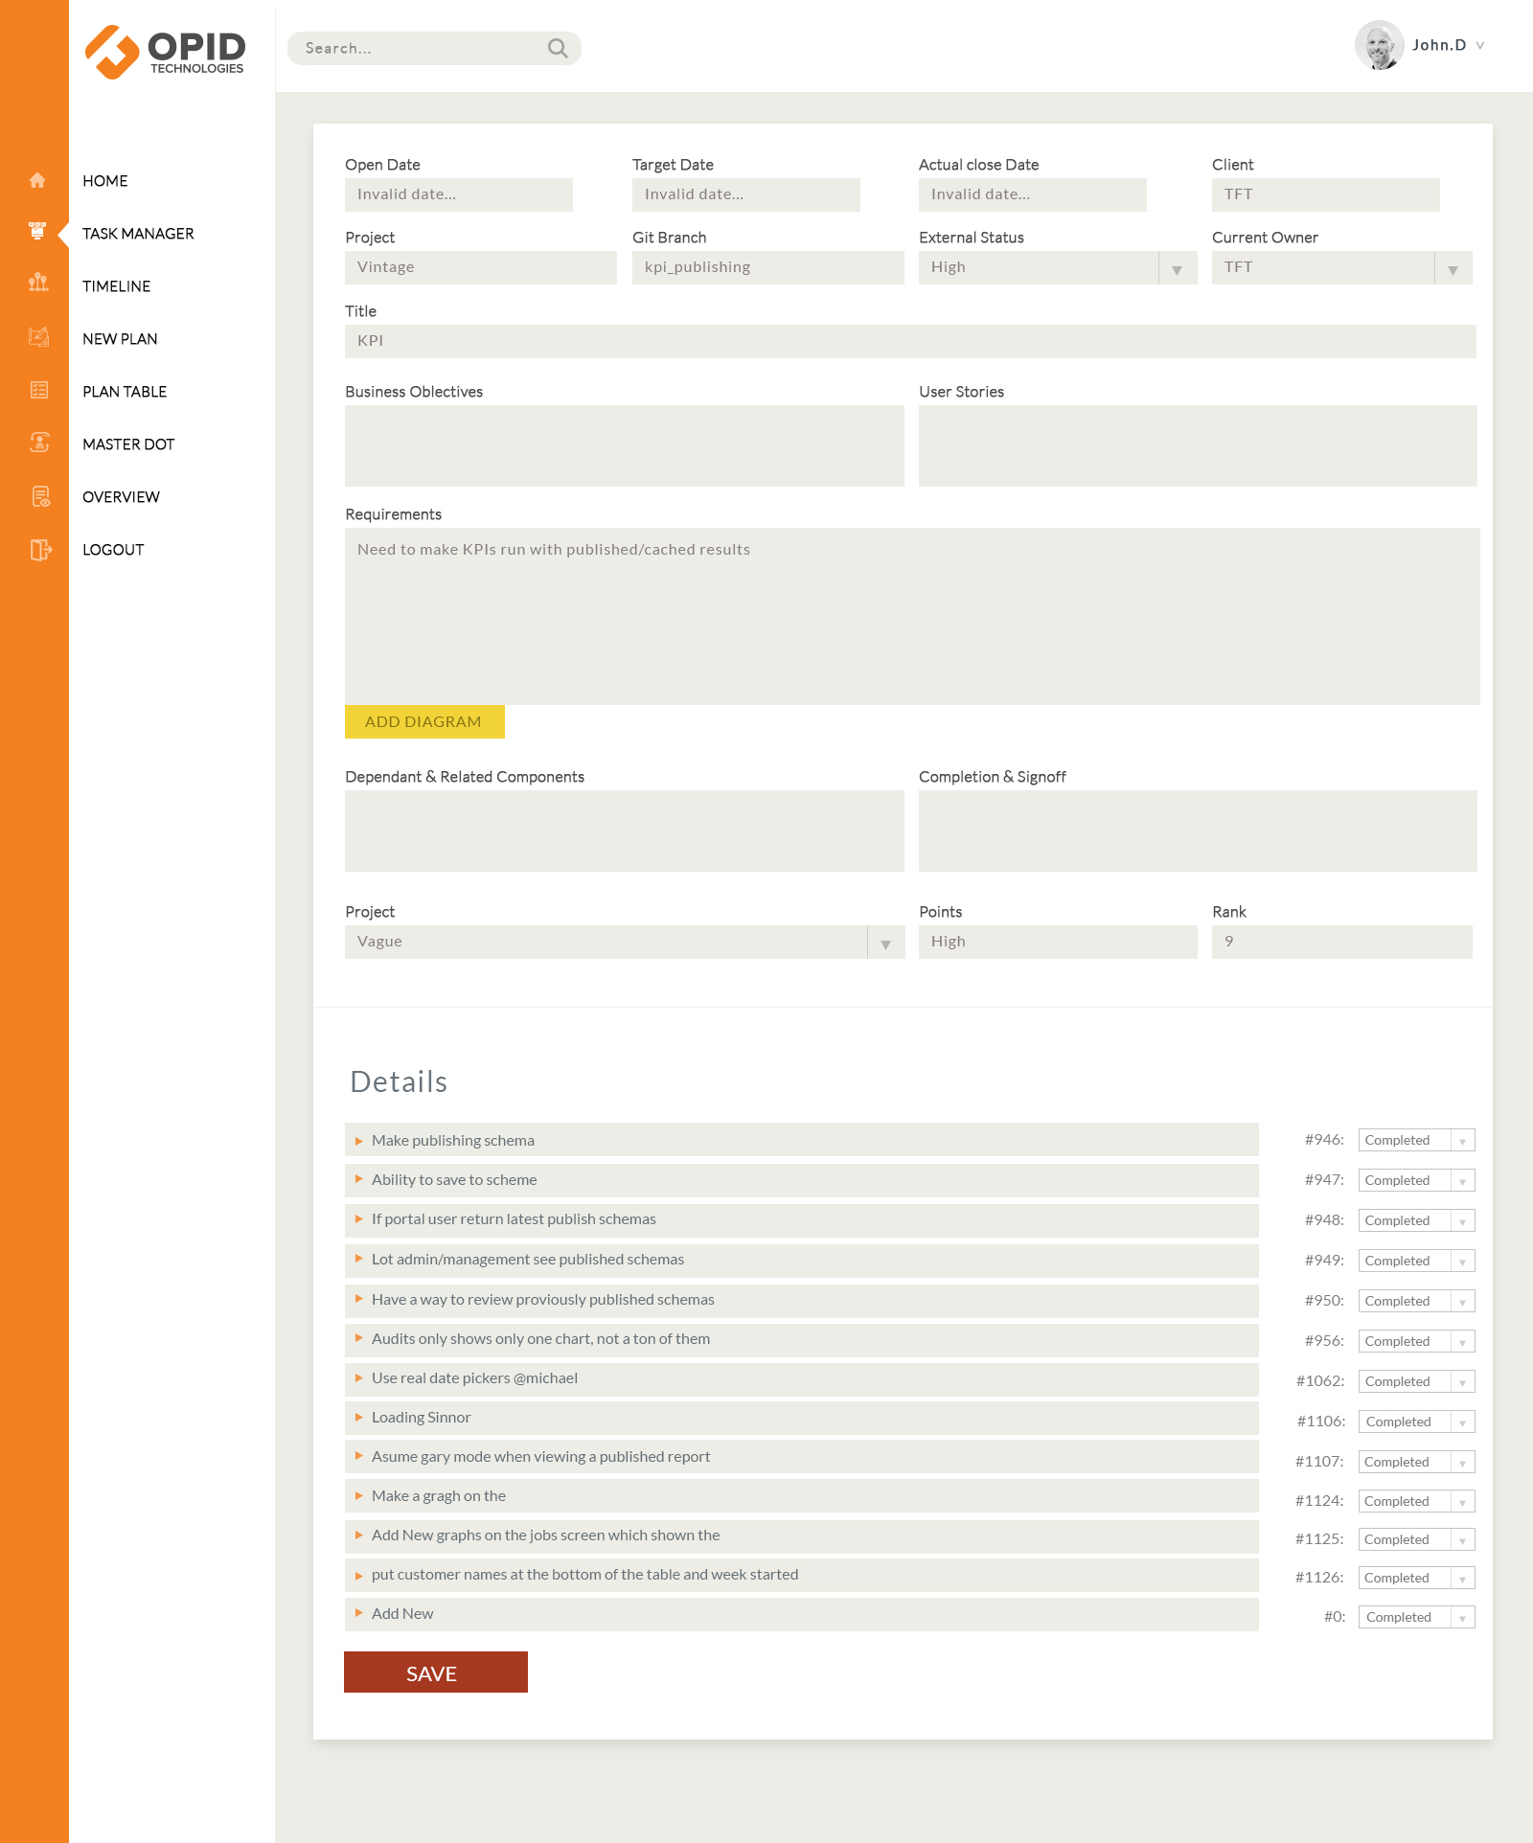Click the Task Manager sidebar icon
This screenshot has width=1533, height=1843.
(x=37, y=231)
